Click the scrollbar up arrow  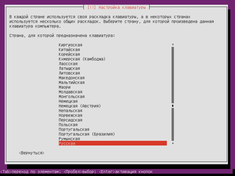[173, 45]
